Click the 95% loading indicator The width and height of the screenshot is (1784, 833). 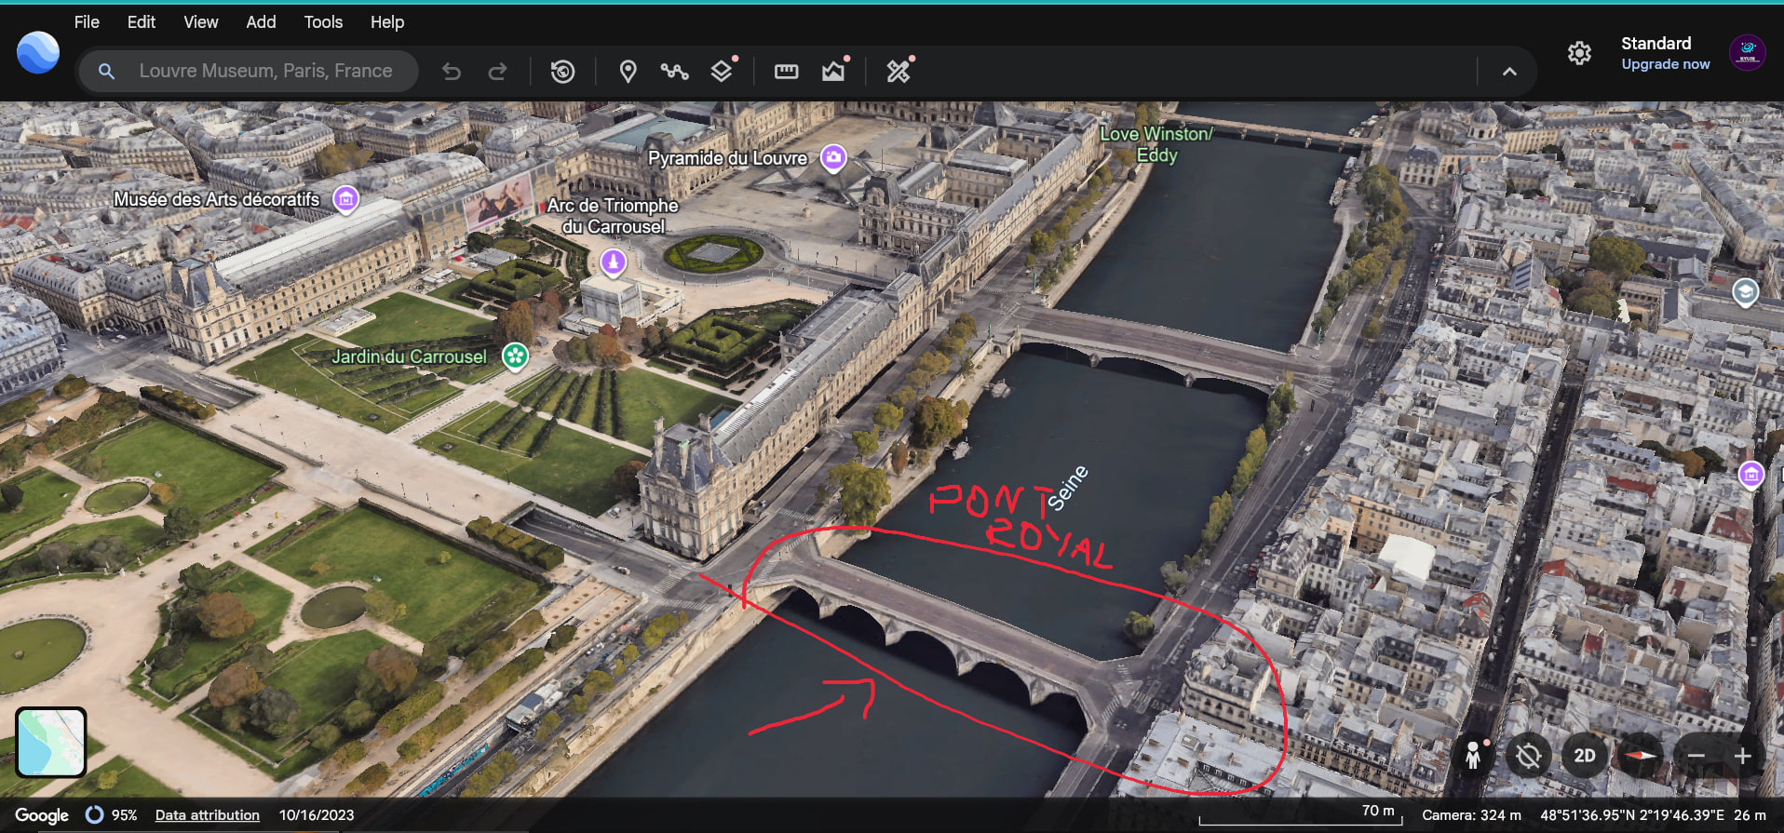111,815
